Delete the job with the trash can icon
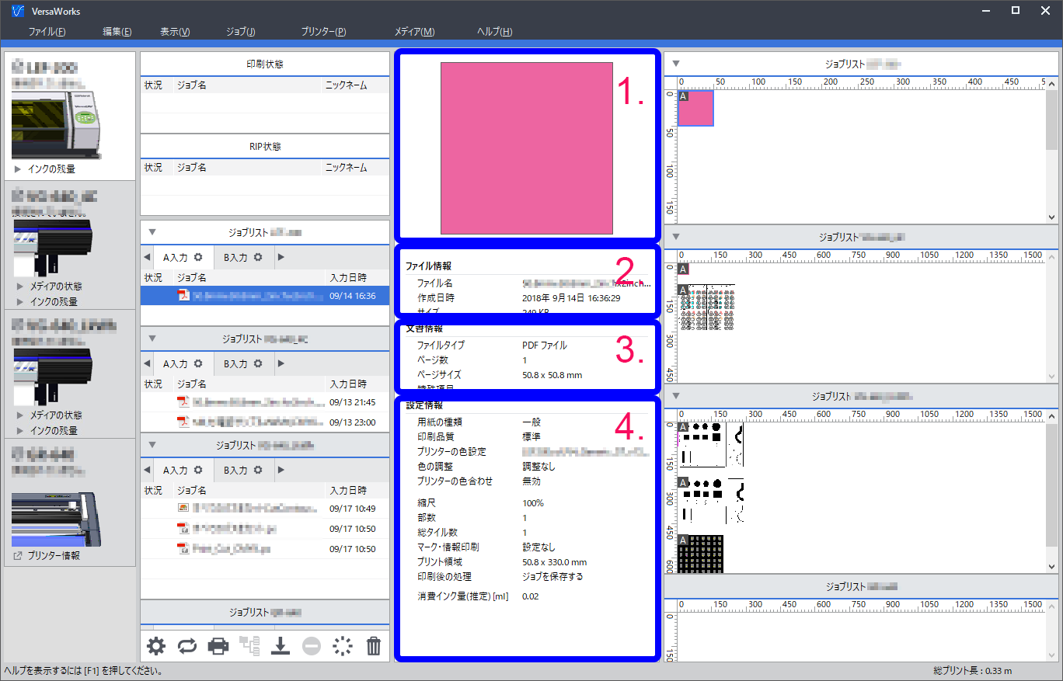 click(374, 645)
